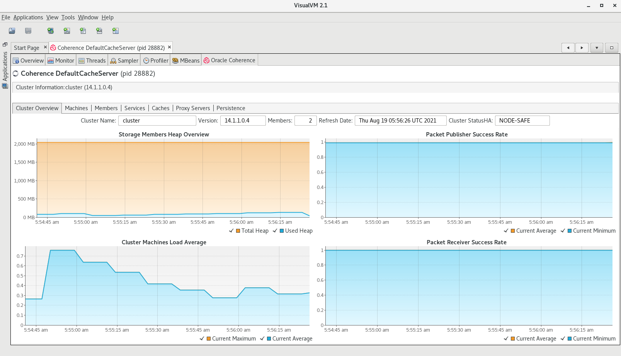
Task: Click the Cluster Machines Load Average chart
Action: (167, 286)
